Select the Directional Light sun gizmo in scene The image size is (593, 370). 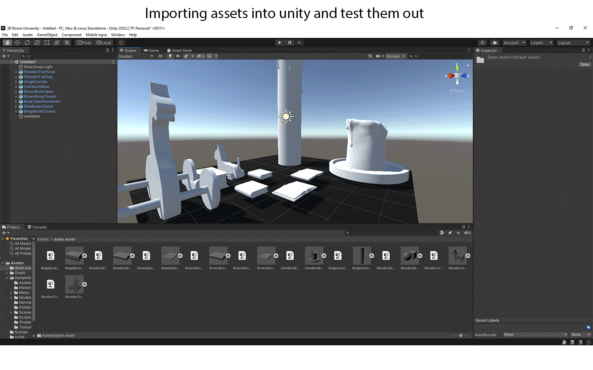[286, 117]
